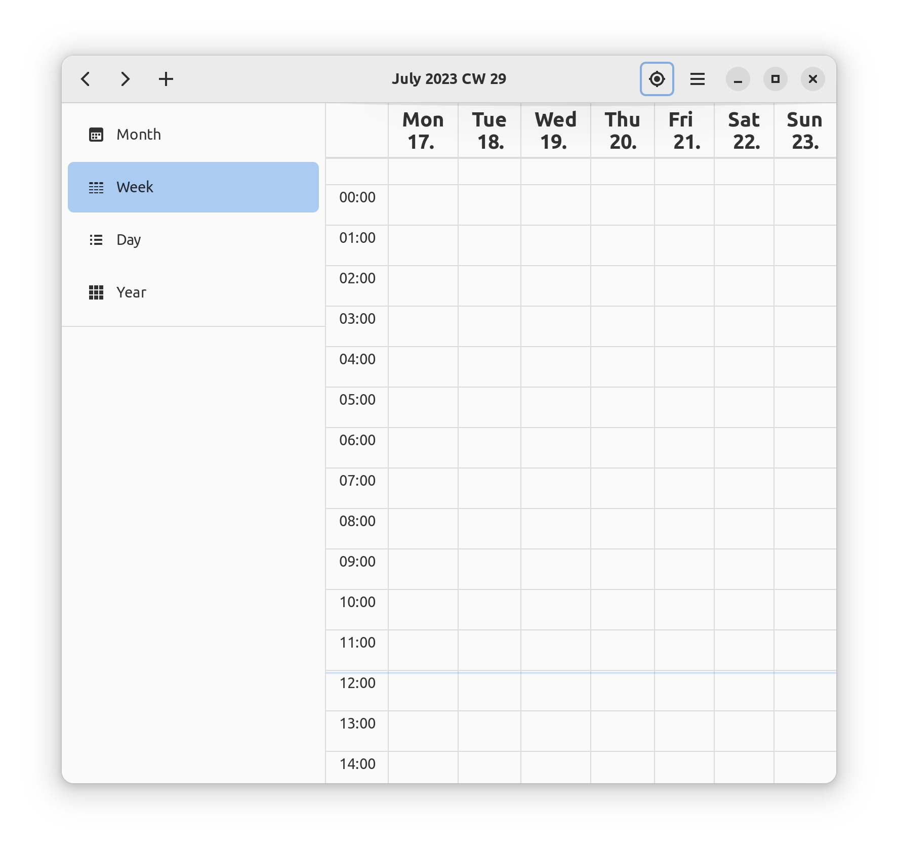Click the Thursday all-day row cell

[622, 172]
